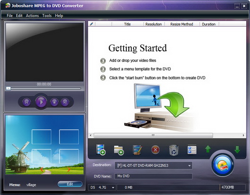Image resolution: width=250 pixels, height=195 pixels.
Task: Open the properties list icon
Action: pos(192,150)
